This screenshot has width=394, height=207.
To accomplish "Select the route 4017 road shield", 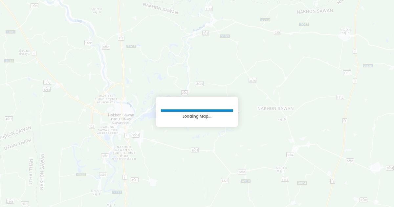I will coord(9,119).
